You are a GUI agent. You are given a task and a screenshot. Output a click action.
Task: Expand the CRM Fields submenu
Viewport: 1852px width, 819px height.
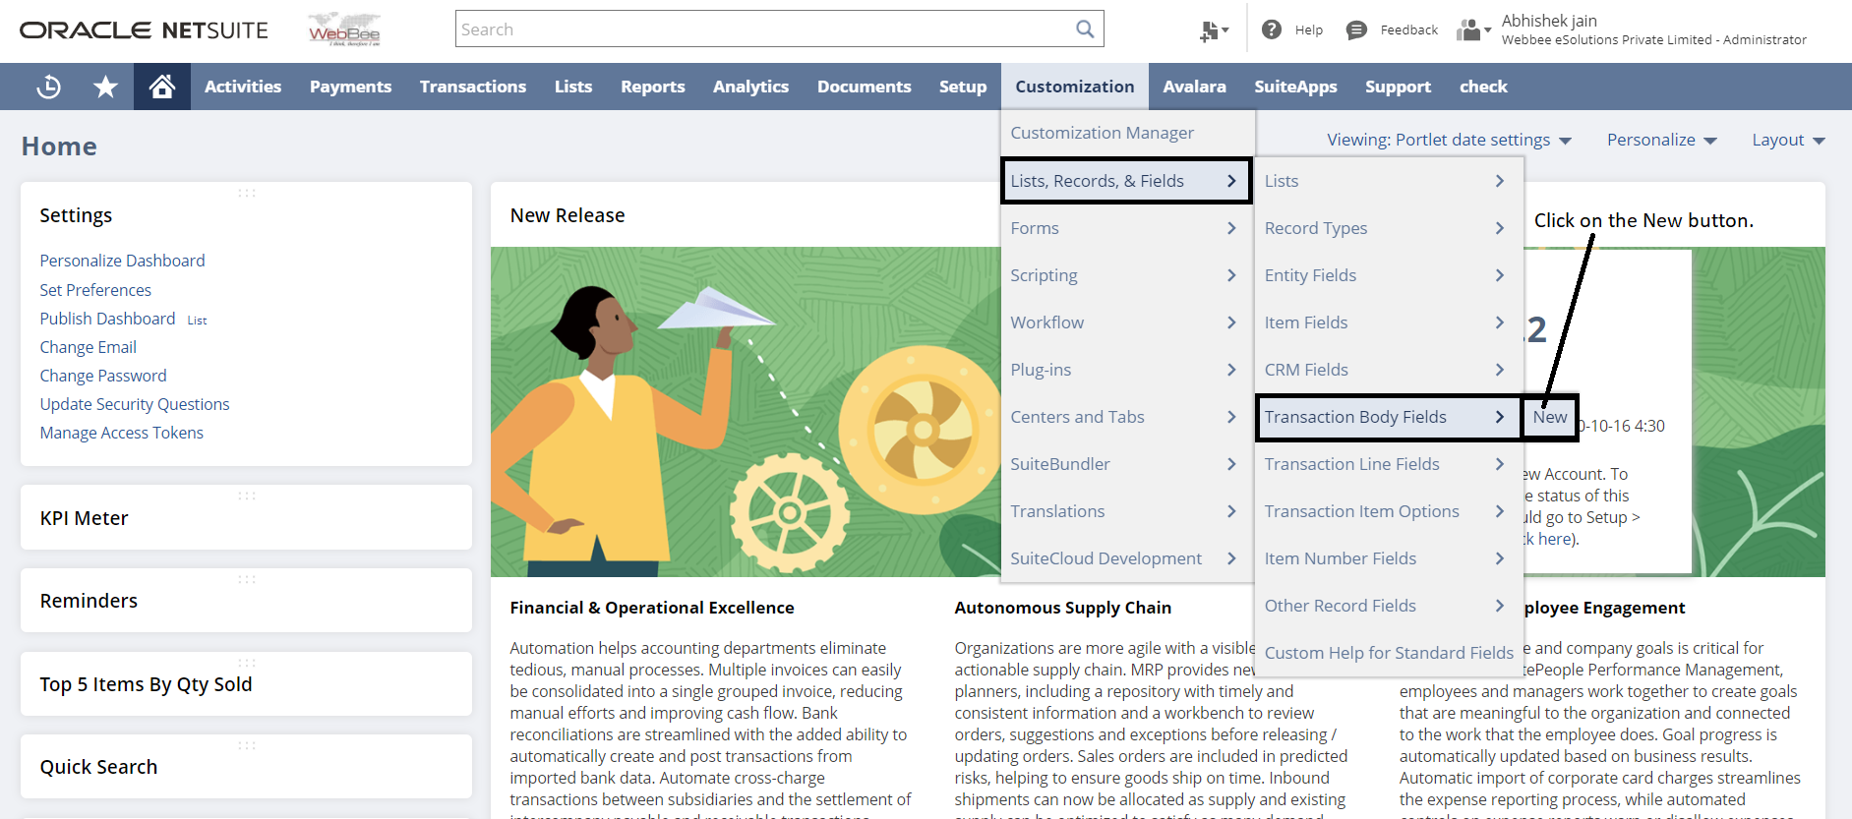pos(1389,370)
